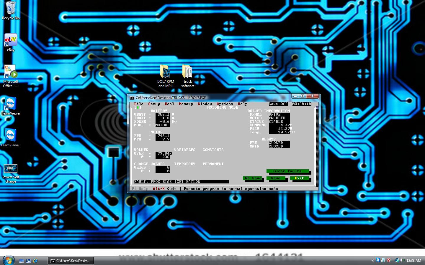This screenshot has width=425, height=265.
Task: Click the TeamViewer tray icon
Action: (378, 260)
